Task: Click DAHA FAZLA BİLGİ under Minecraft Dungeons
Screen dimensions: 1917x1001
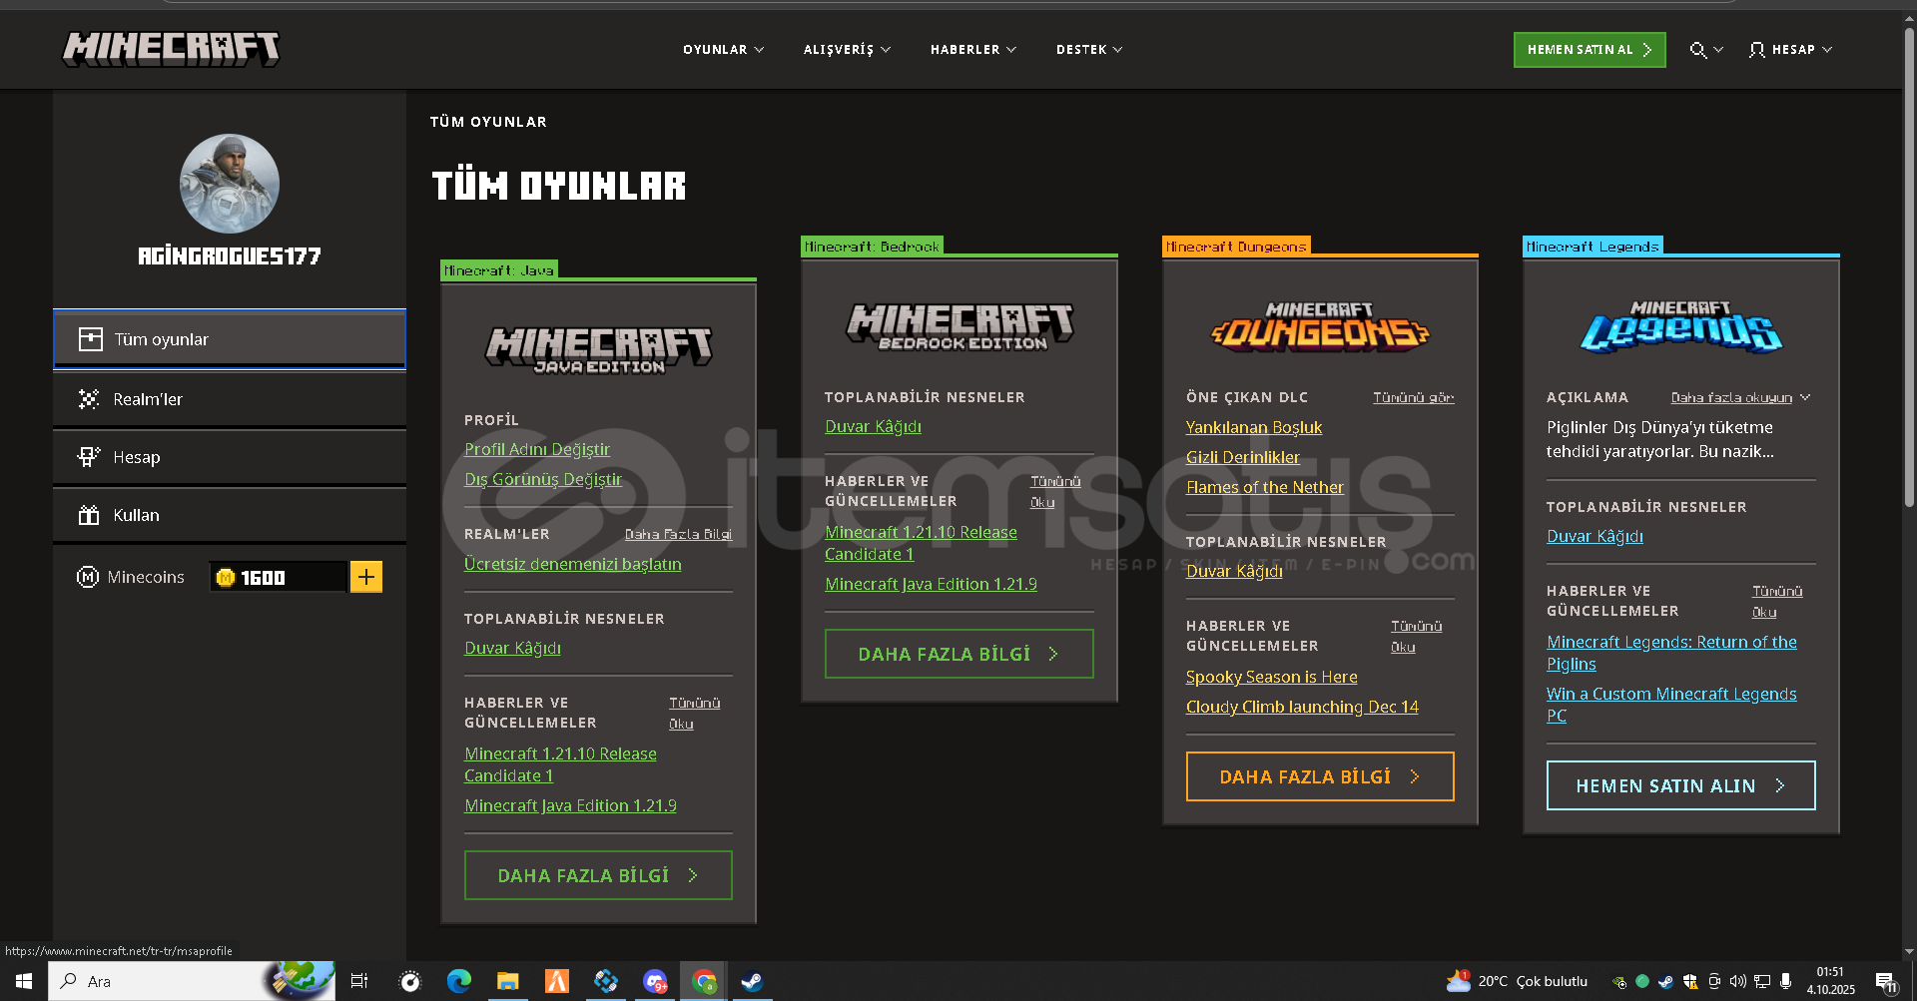Action: [1319, 776]
